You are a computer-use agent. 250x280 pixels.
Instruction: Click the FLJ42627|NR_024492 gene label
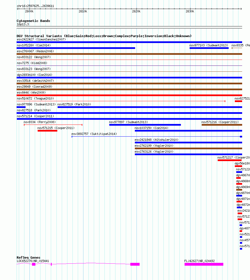coord(199,261)
